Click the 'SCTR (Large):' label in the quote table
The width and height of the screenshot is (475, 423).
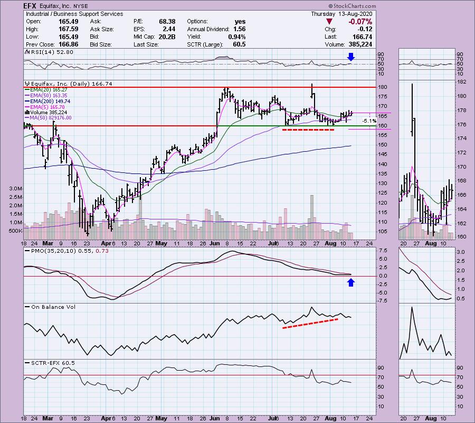coord(205,44)
